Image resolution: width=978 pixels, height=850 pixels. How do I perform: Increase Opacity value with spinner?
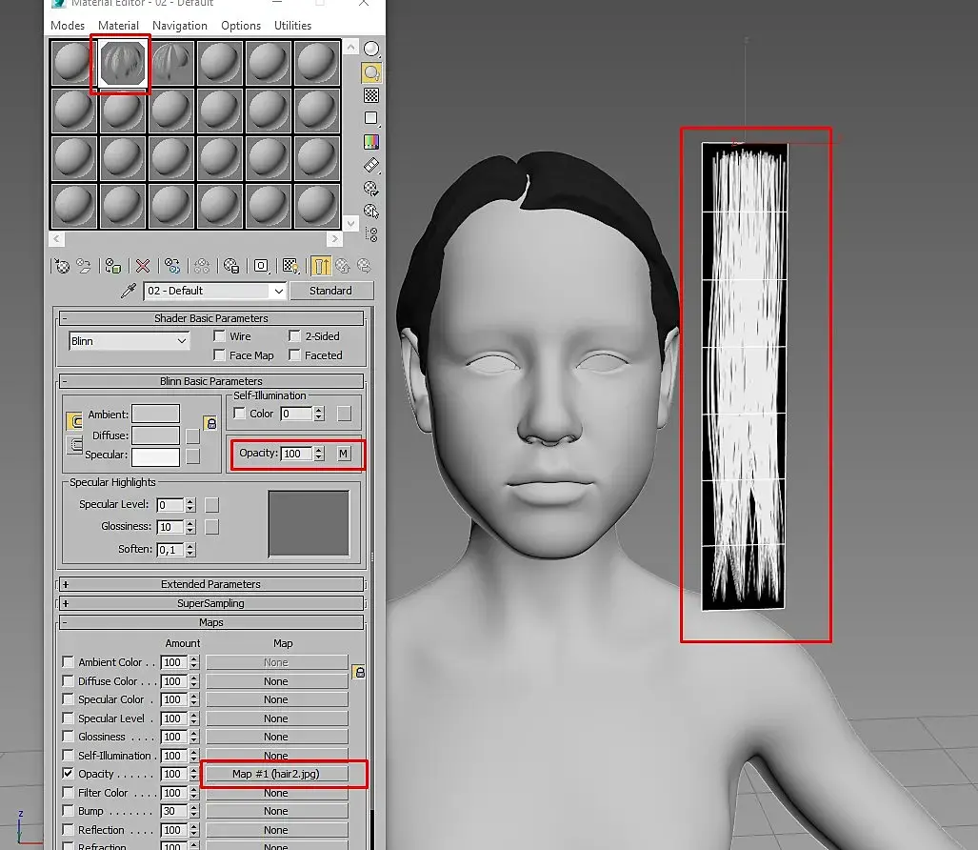coord(319,450)
